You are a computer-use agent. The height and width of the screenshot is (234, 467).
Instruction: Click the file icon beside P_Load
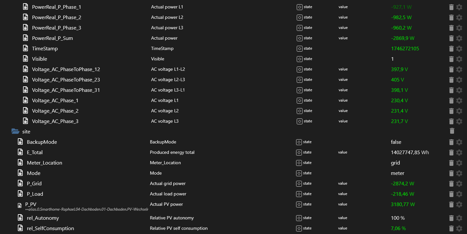pos(20,194)
